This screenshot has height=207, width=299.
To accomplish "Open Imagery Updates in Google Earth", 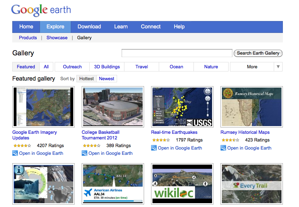I will point(41,153).
